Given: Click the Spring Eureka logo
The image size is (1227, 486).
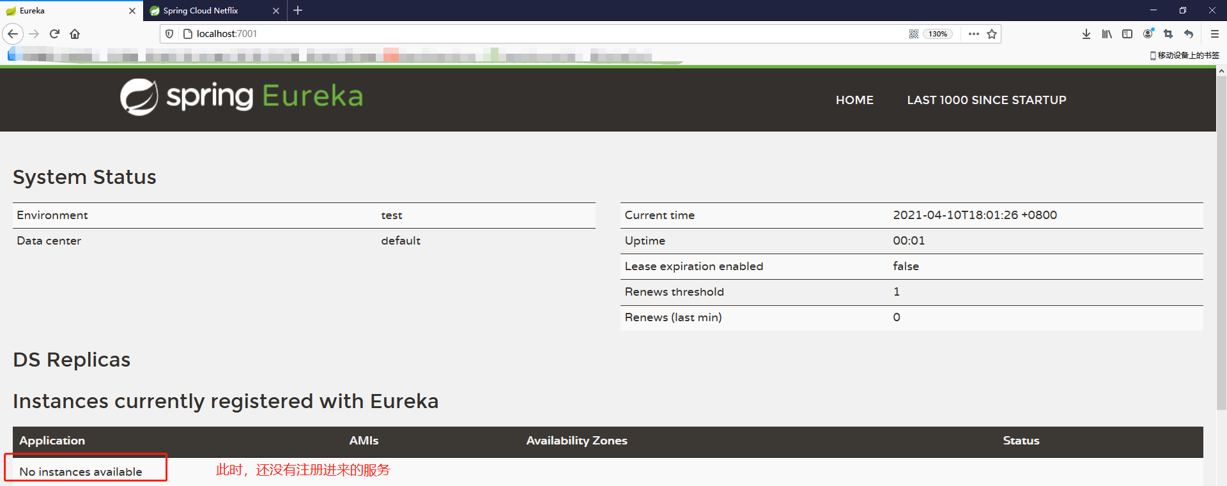Looking at the screenshot, I should (242, 97).
